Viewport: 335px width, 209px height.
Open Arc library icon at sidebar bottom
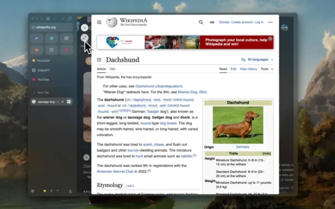point(32,191)
